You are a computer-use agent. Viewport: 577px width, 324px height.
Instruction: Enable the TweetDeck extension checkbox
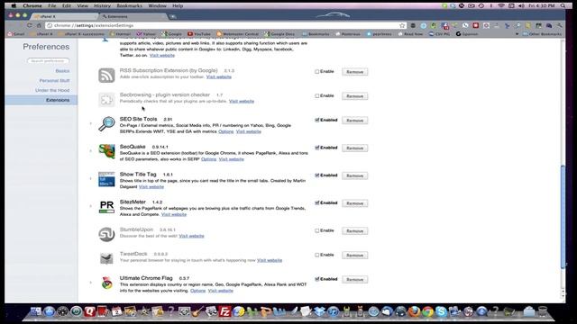pyautogui.click(x=316, y=255)
